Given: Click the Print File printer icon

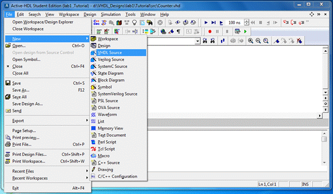Looking at the screenshot, I should coord(8,144).
